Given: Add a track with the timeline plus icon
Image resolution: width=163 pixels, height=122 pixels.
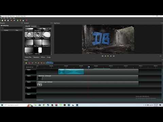Looking at the screenshot, I should (26, 63).
